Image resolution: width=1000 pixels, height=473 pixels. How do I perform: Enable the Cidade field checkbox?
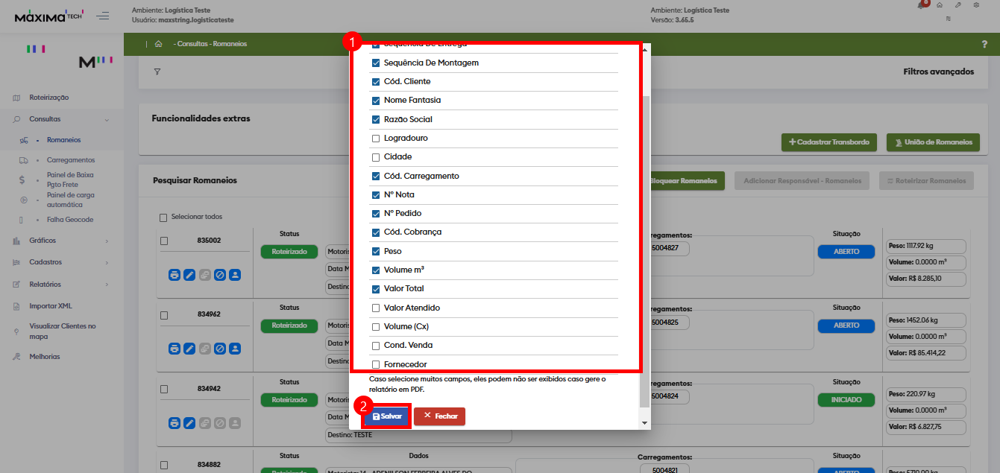pos(376,157)
